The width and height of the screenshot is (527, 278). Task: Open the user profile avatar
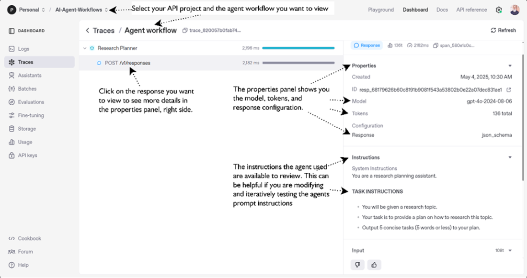[x=515, y=10]
